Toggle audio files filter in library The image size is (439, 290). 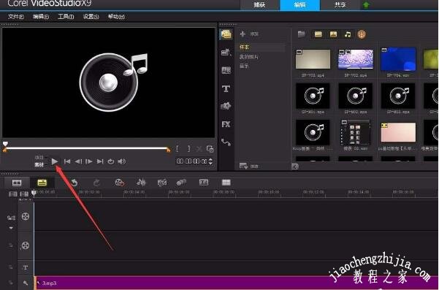[348, 34]
